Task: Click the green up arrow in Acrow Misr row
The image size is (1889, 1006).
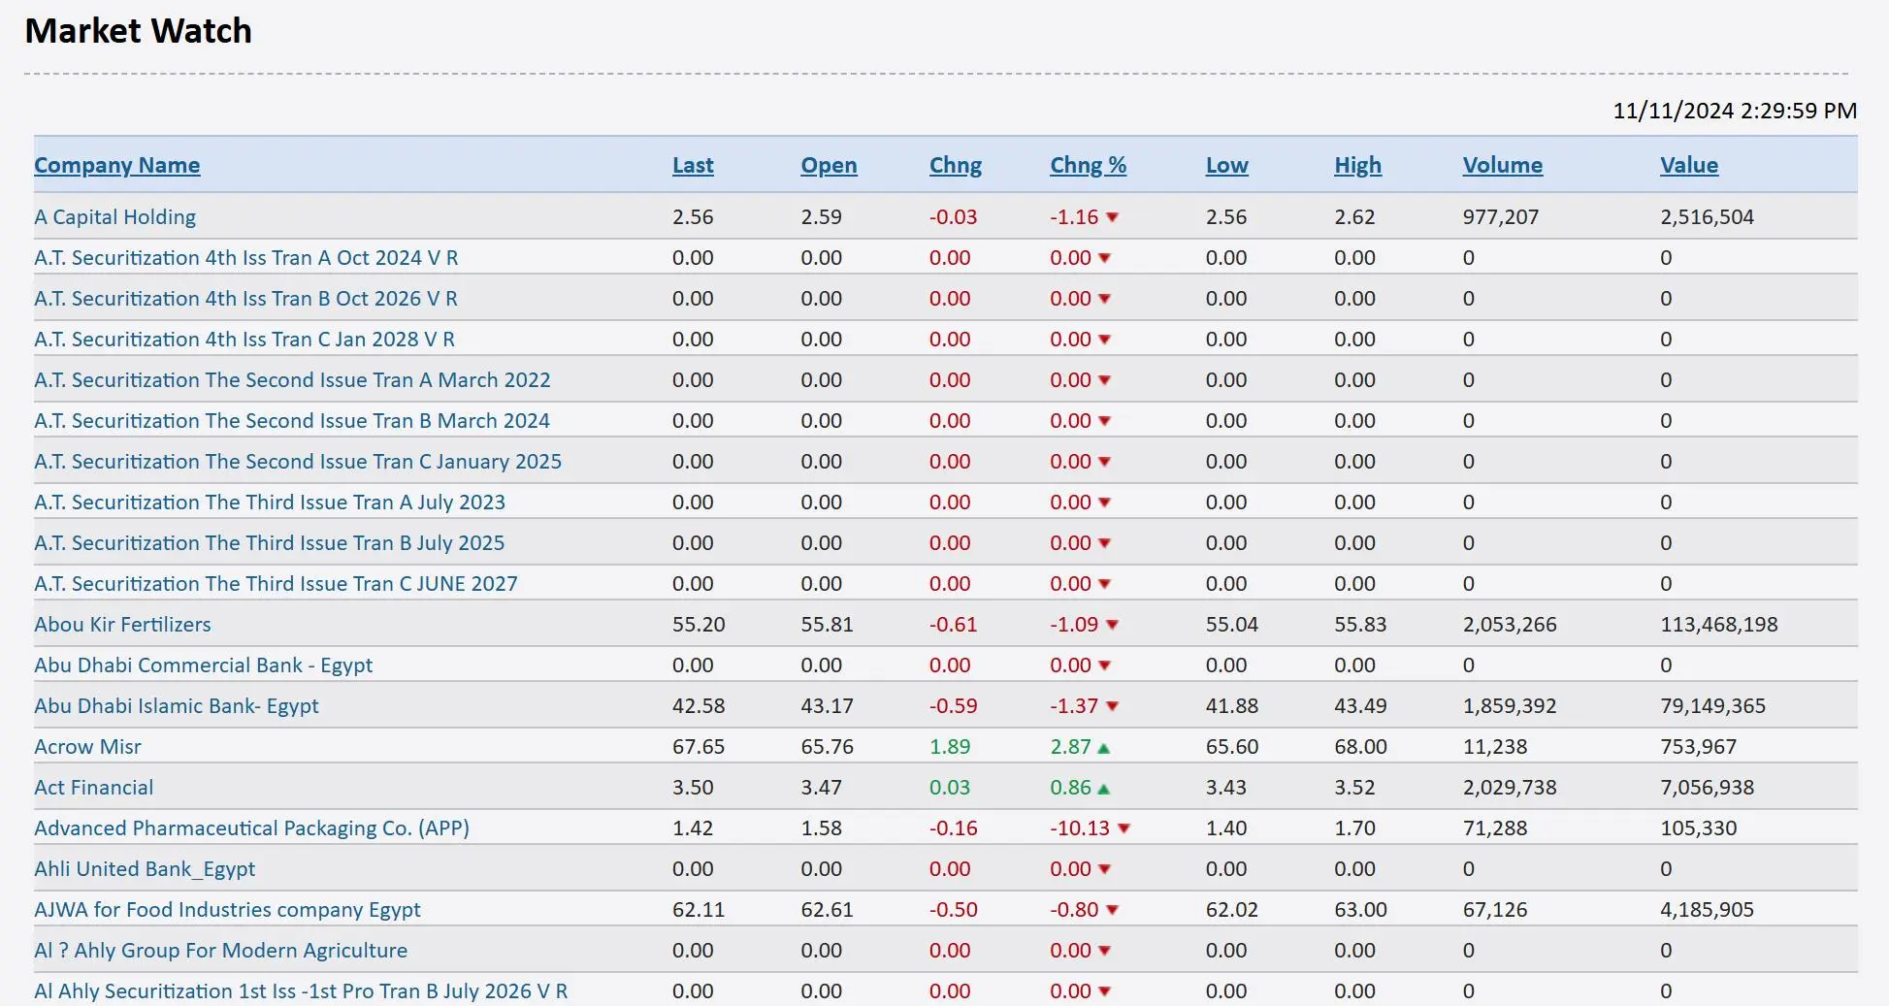Action: pyautogui.click(x=1103, y=748)
